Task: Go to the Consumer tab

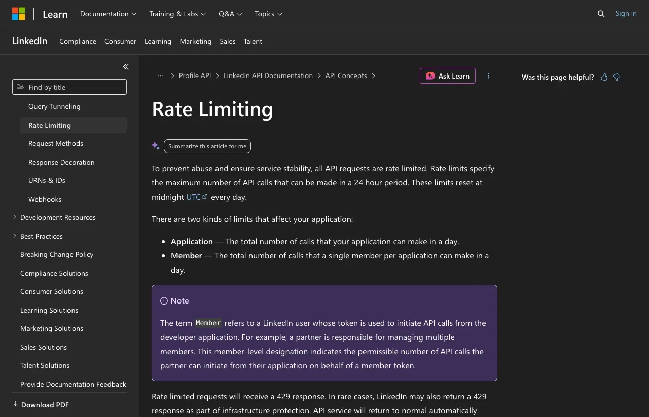Action: tap(120, 41)
